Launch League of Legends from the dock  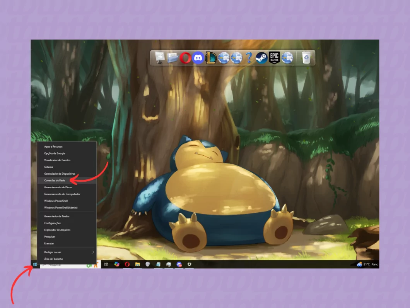click(211, 58)
